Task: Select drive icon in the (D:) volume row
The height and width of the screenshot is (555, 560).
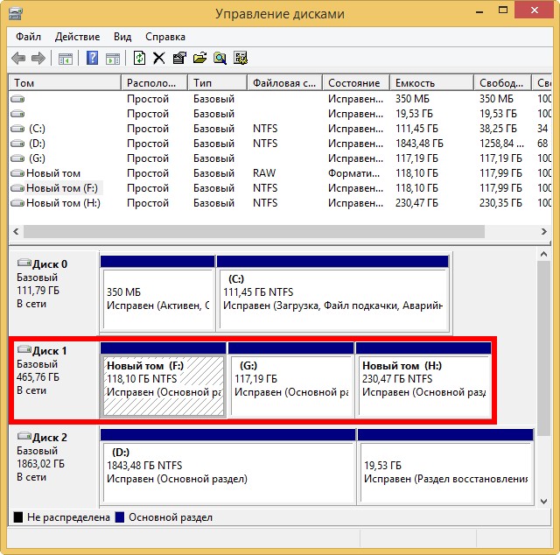Action: point(17,144)
